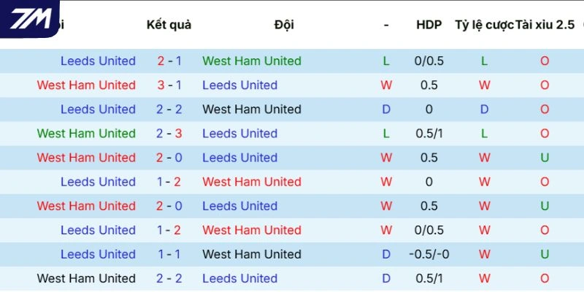The height and width of the screenshot is (292, 584).
Task: Click the green L result in first row
Action: coord(386,61)
